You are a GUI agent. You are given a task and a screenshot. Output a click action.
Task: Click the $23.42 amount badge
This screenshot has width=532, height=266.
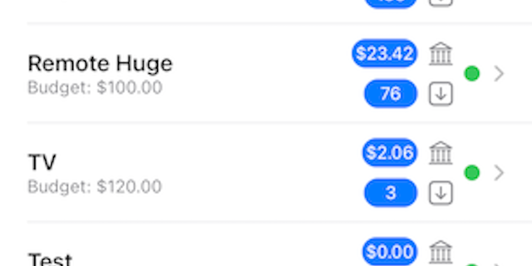pyautogui.click(x=384, y=54)
